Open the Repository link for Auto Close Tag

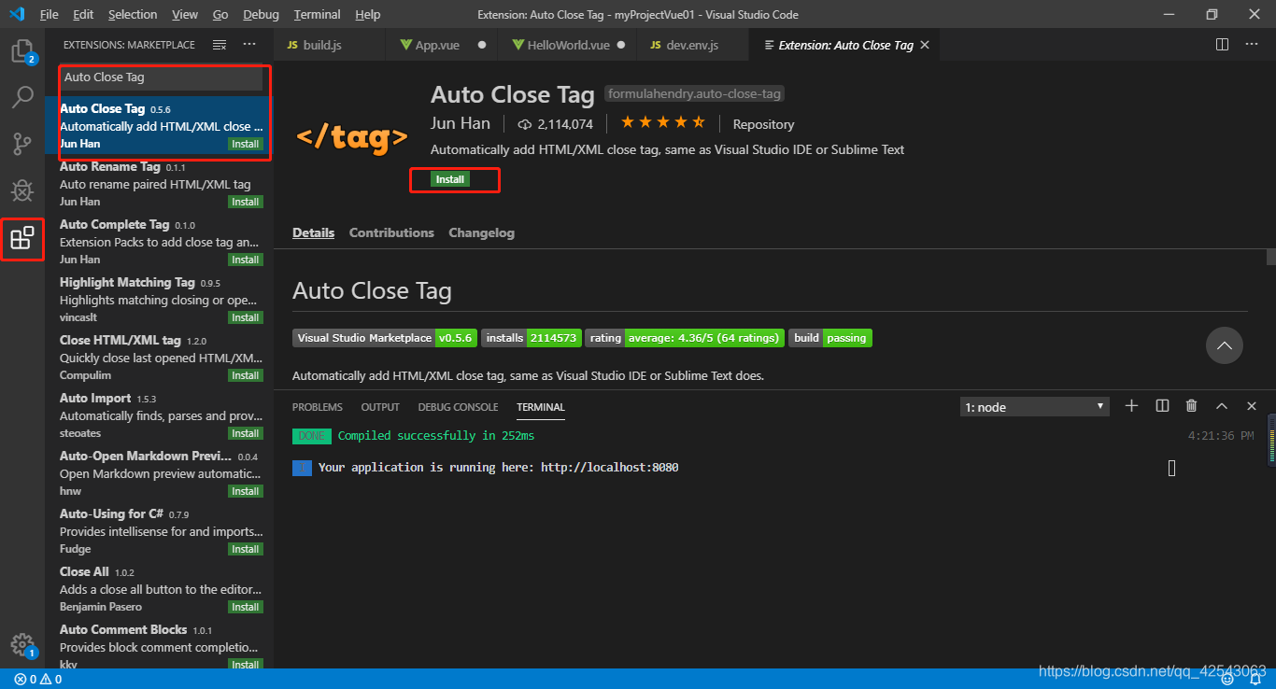(x=762, y=123)
